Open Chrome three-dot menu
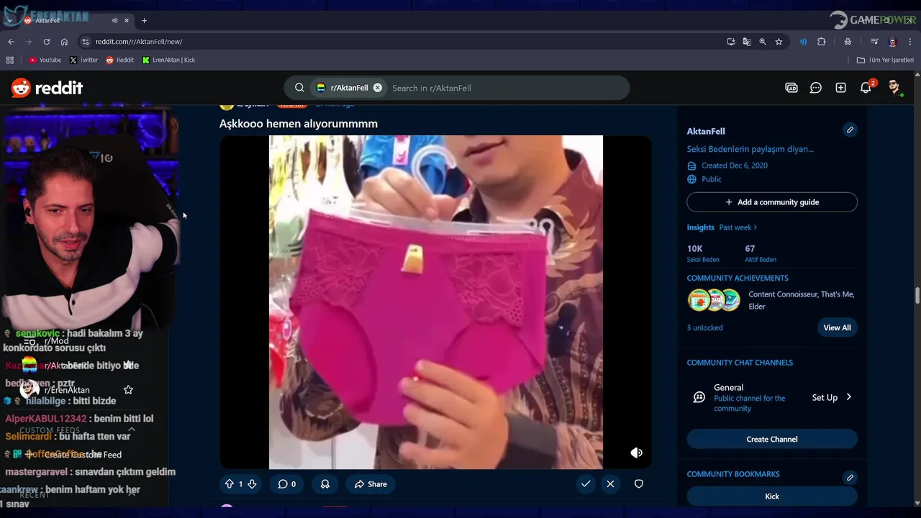This screenshot has width=921, height=518. click(x=910, y=42)
